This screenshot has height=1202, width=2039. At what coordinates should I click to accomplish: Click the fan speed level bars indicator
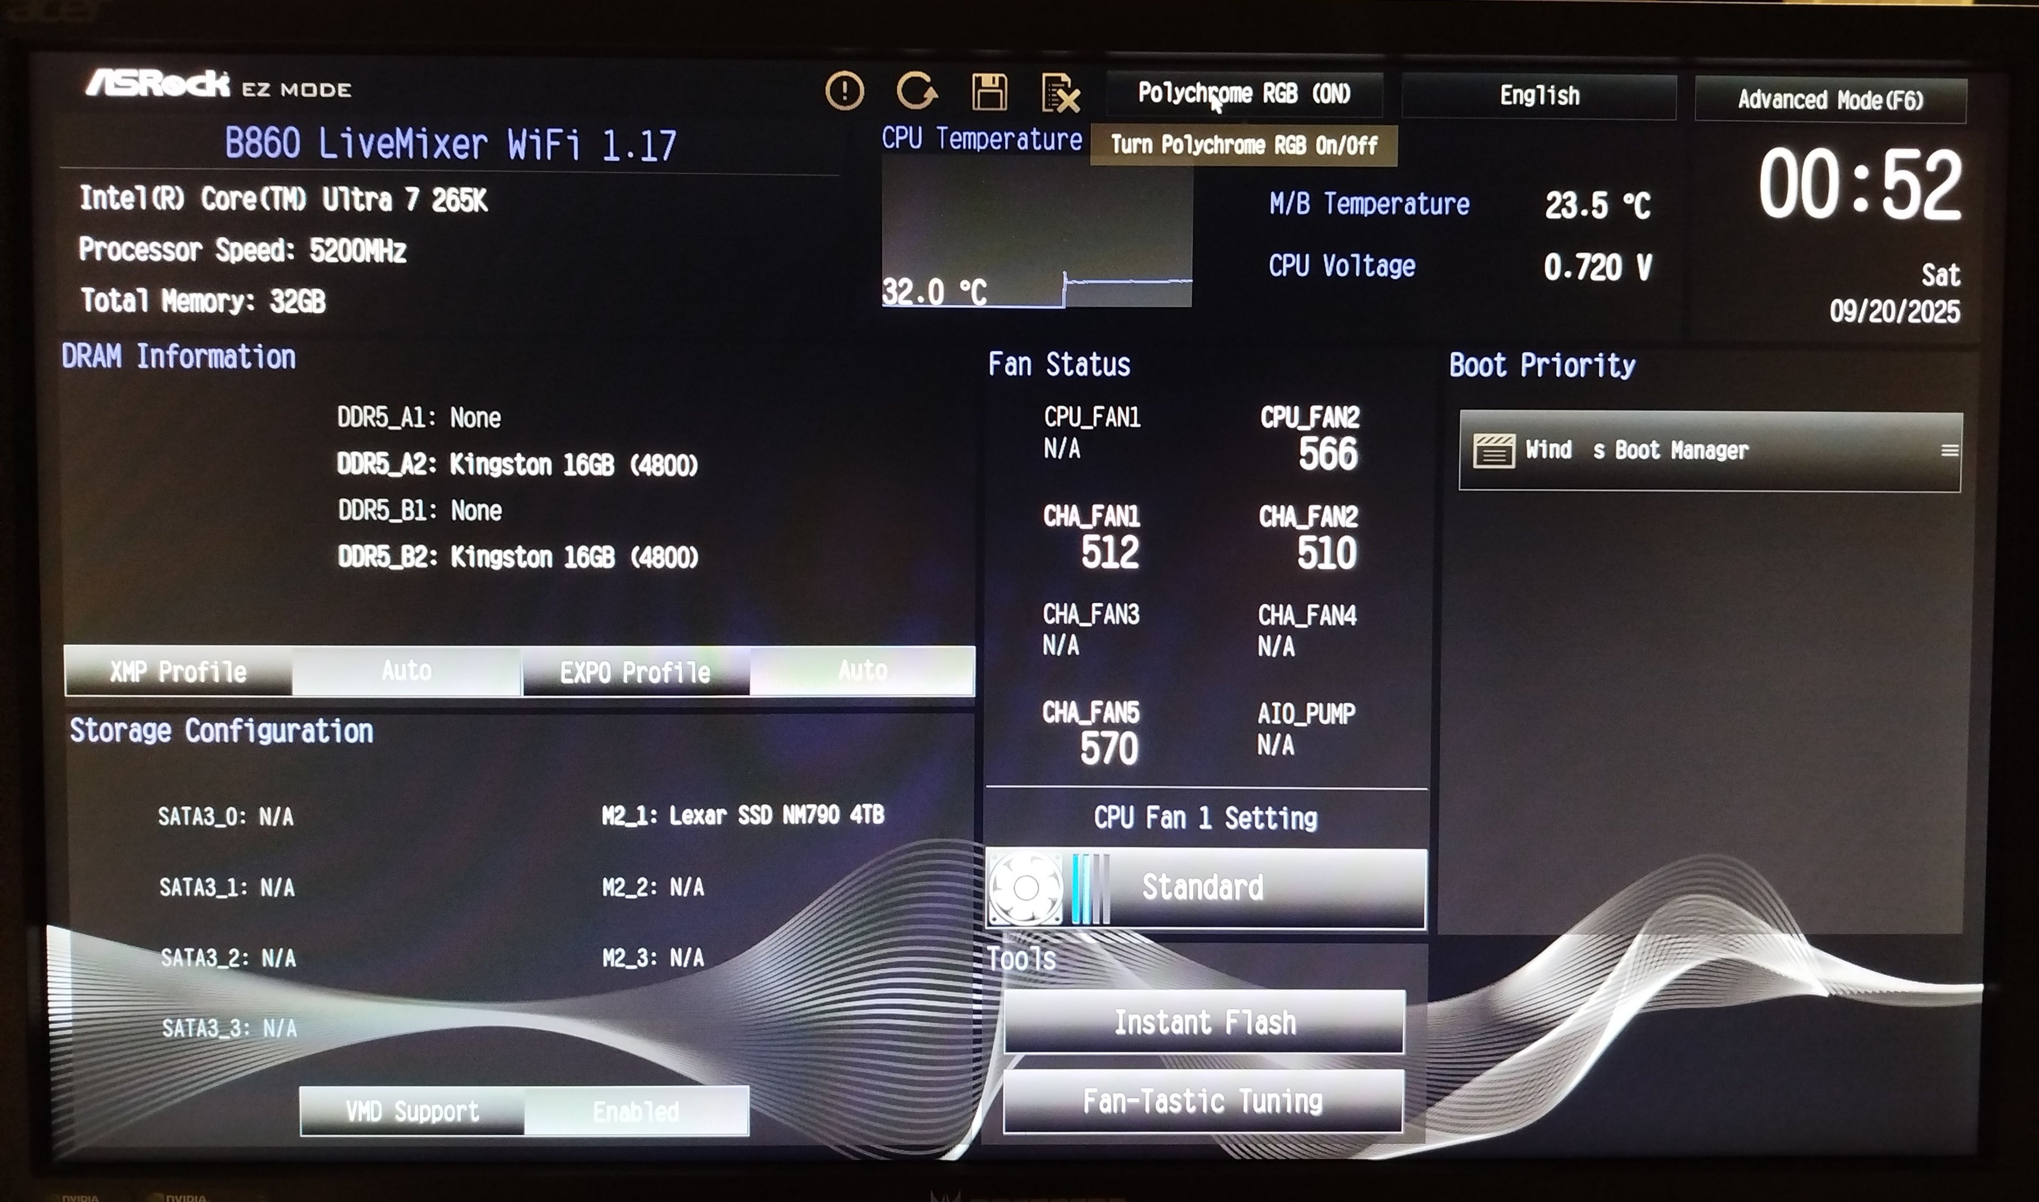point(1090,889)
